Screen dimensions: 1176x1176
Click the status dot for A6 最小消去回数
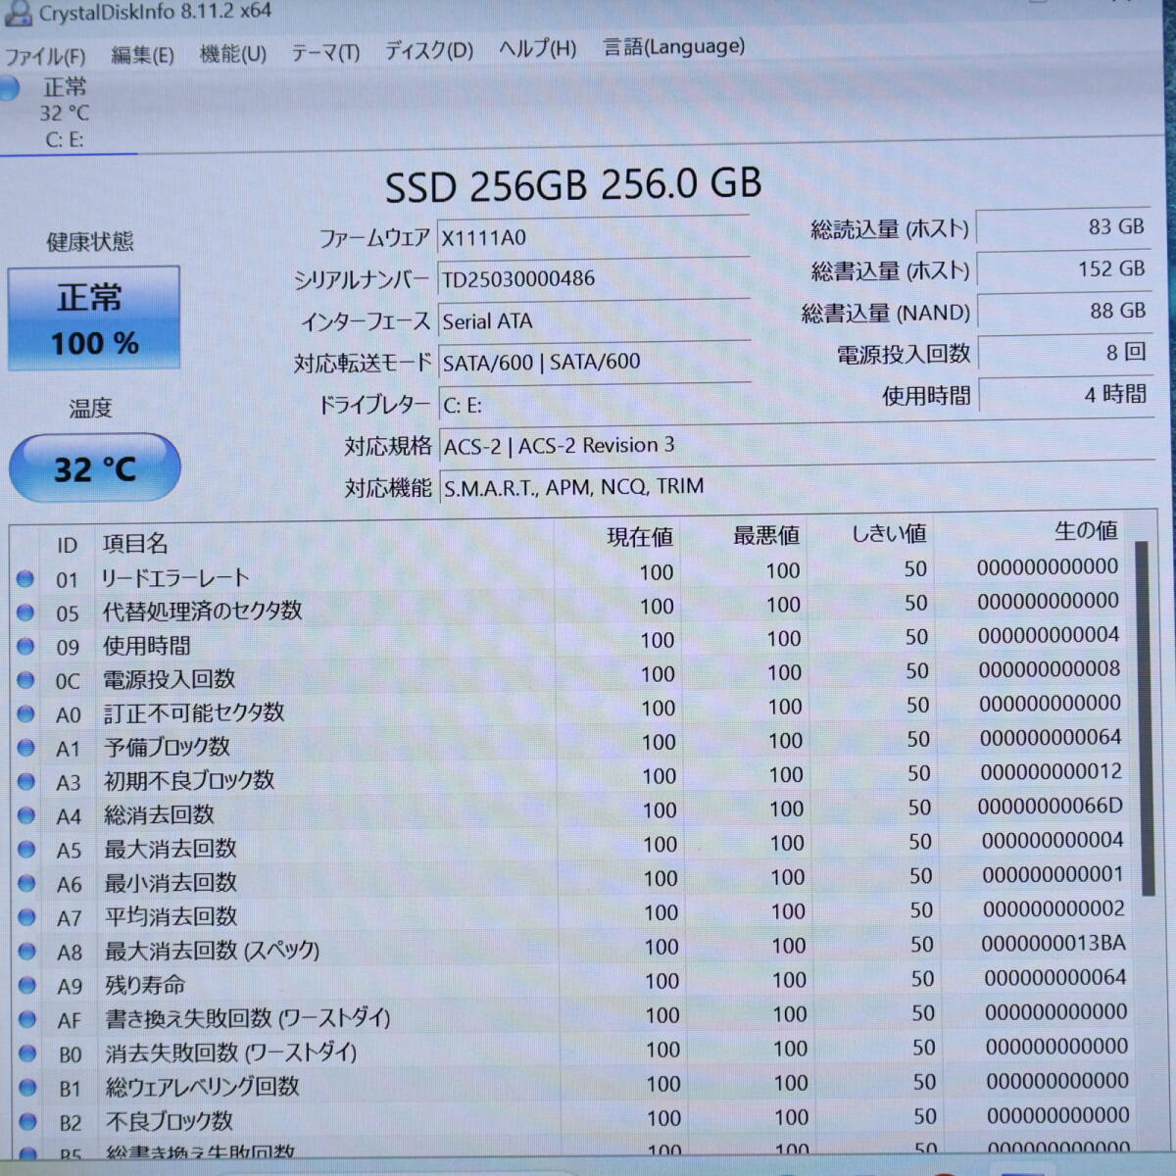click(x=26, y=884)
